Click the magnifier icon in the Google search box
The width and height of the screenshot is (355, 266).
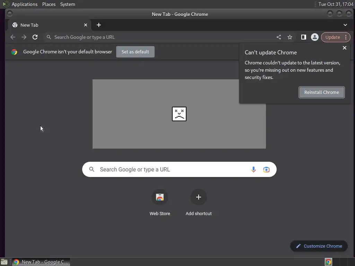(92, 169)
